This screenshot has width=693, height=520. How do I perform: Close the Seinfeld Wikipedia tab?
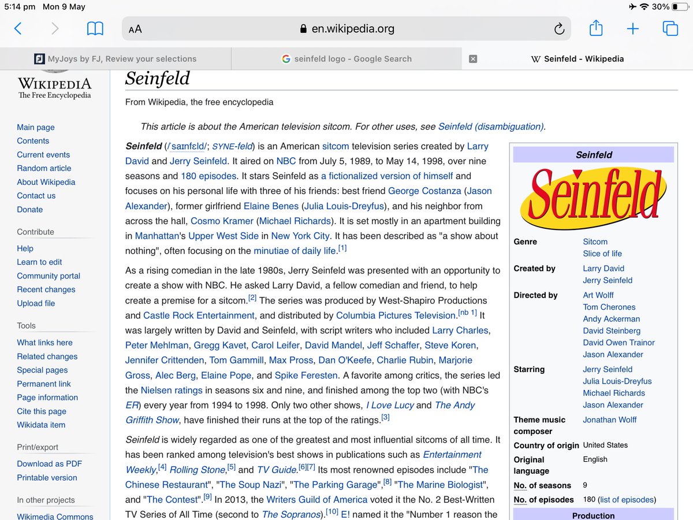point(473,59)
